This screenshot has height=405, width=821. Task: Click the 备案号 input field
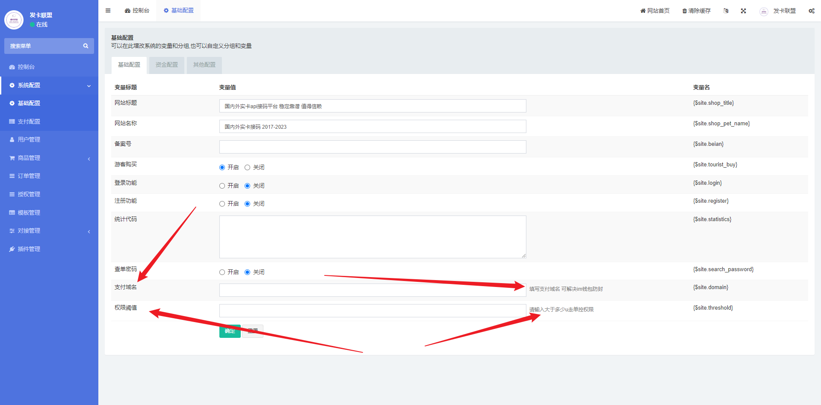373,147
